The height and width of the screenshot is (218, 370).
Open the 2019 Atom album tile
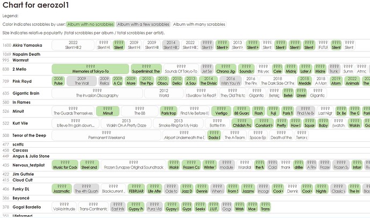[336, 81]
